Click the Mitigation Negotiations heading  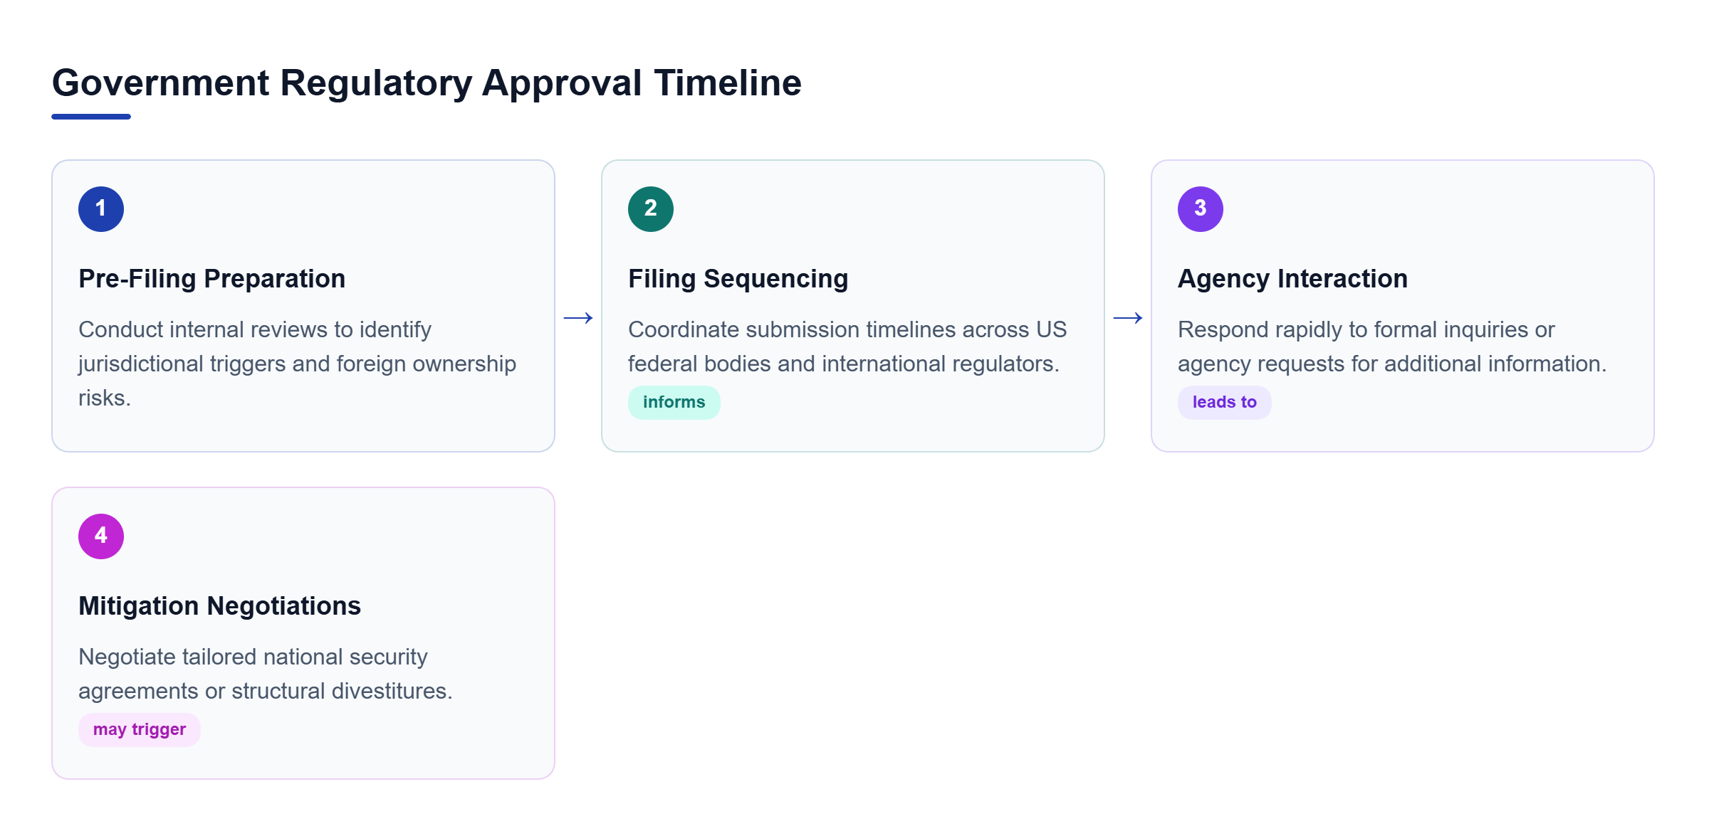(x=219, y=606)
